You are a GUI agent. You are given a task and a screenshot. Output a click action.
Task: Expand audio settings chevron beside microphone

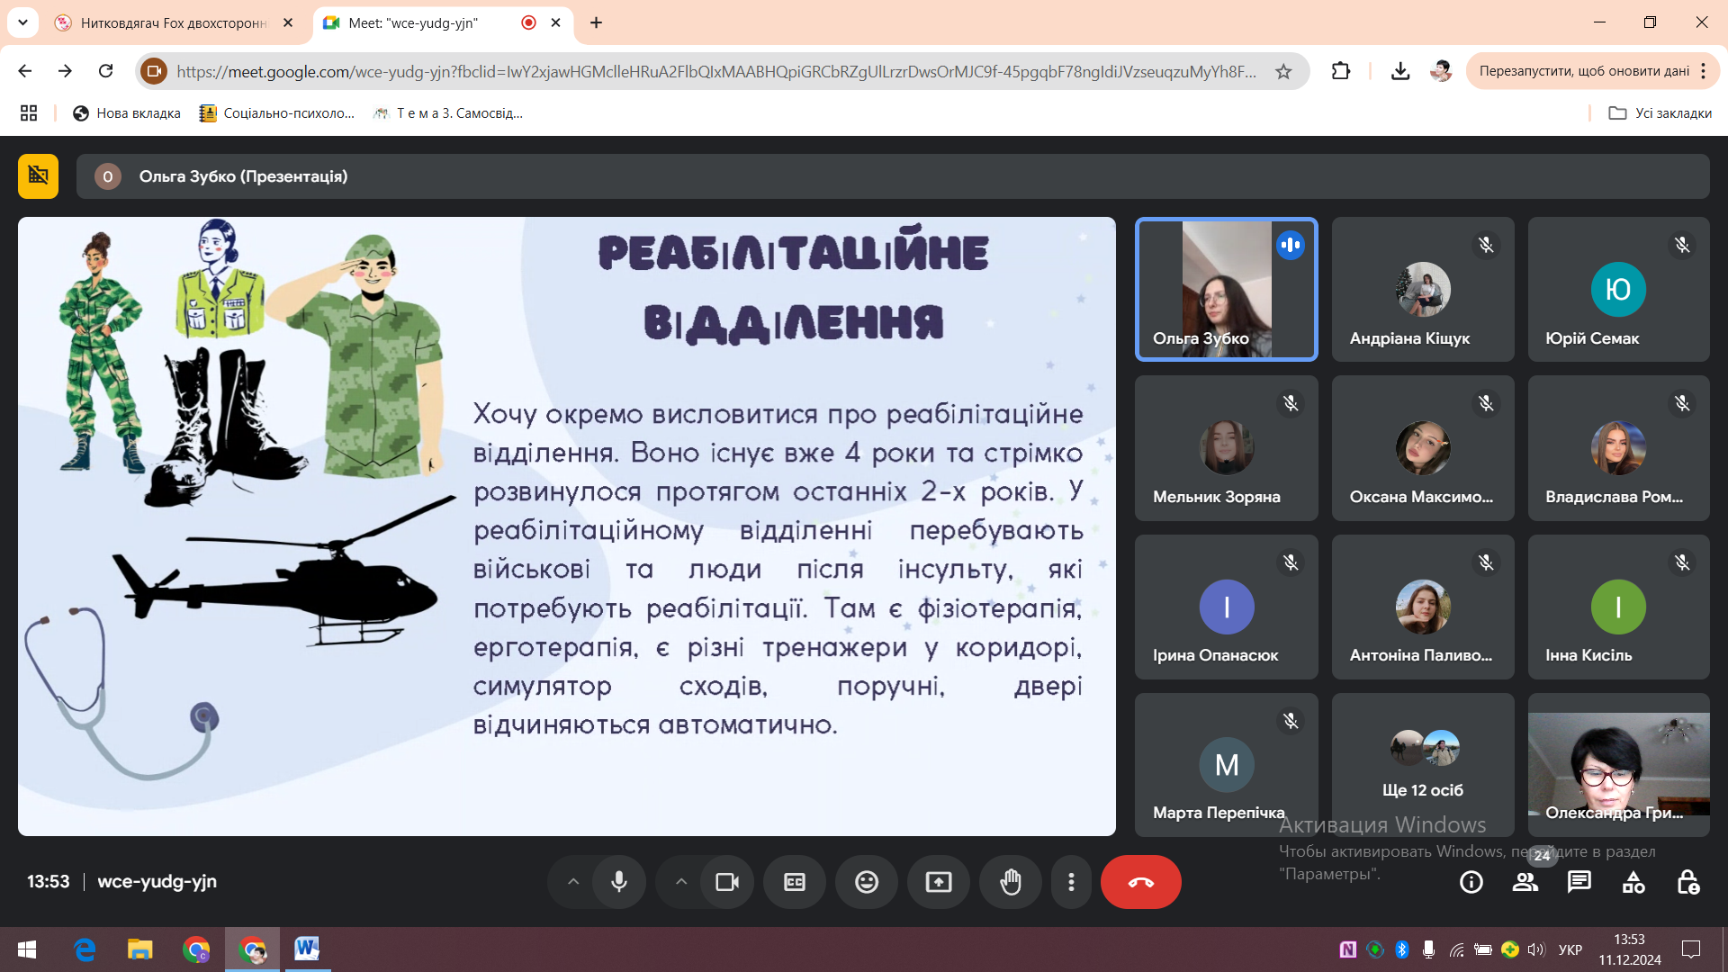(x=573, y=882)
